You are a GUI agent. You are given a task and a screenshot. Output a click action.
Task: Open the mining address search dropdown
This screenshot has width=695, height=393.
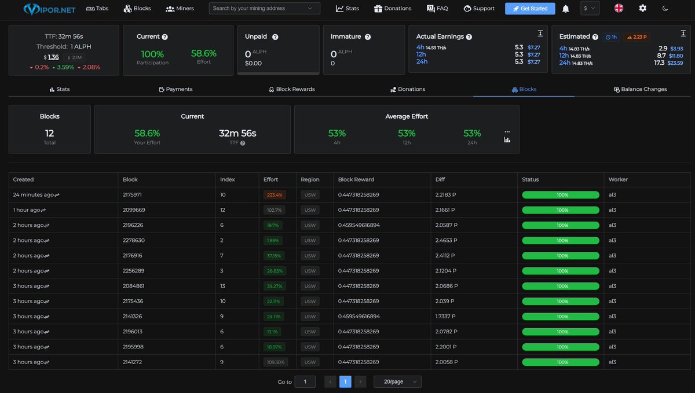coord(264,9)
